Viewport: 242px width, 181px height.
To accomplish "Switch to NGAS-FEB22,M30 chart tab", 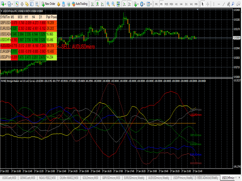I will pyautogui.click(x=47, y=178).
